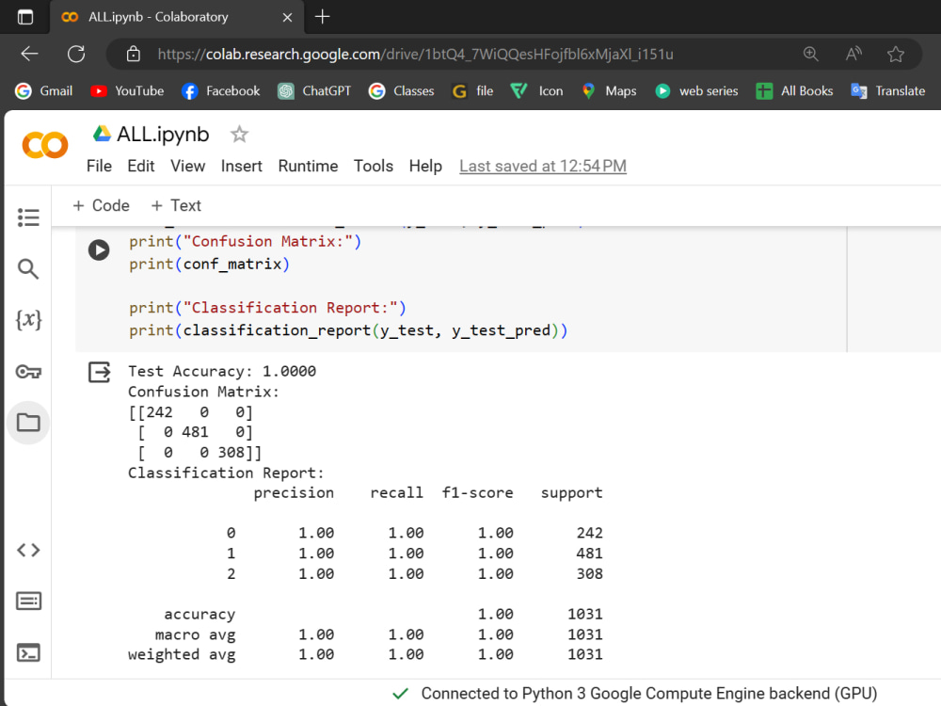Open the code snippets panel
The image size is (941, 706).
pyautogui.click(x=28, y=550)
